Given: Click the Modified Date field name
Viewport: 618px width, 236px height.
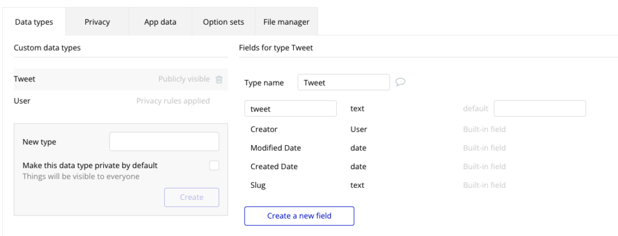Looking at the screenshot, I should (x=275, y=148).
